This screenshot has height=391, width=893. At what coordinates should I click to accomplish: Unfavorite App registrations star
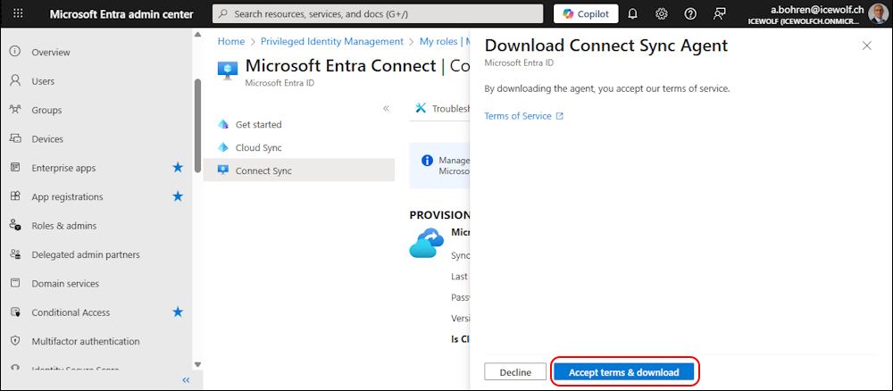click(179, 196)
